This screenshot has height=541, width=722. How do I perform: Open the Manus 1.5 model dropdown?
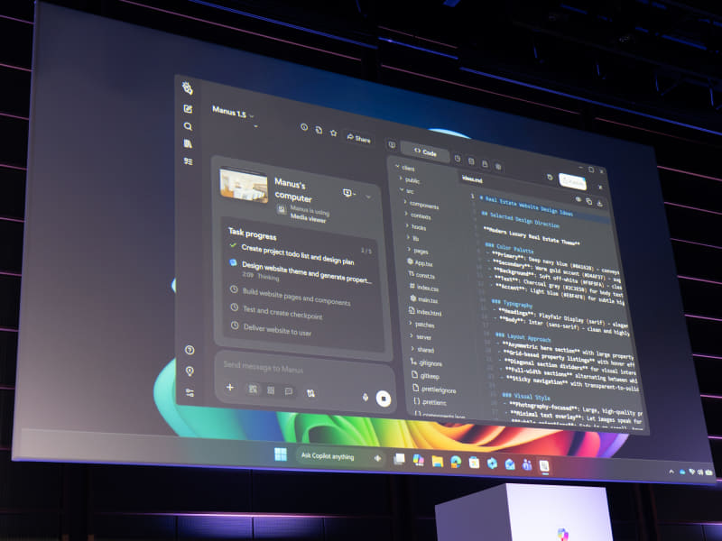click(x=233, y=112)
